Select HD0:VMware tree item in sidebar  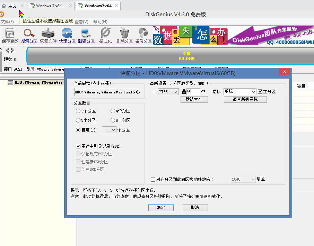39,83
